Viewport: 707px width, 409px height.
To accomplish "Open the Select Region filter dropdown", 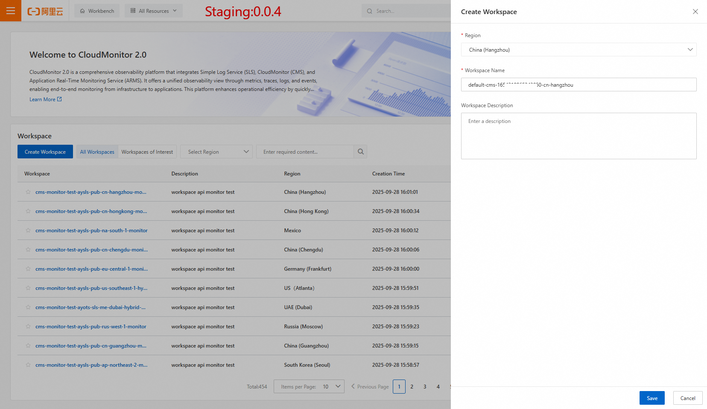I will point(216,152).
